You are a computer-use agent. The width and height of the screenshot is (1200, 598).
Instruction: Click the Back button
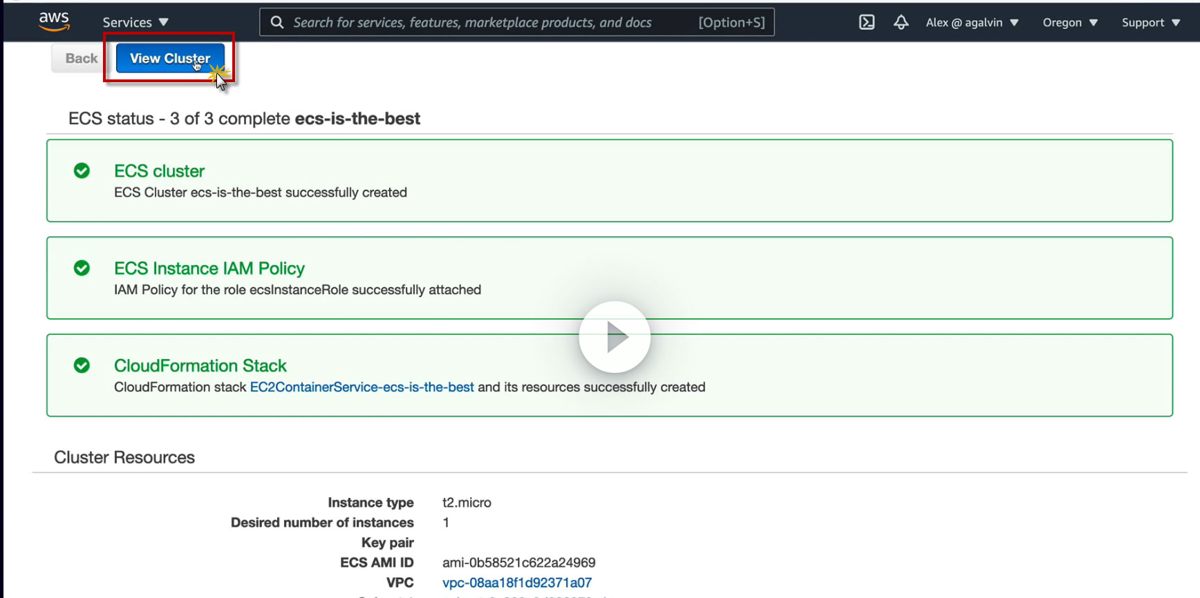coord(82,58)
